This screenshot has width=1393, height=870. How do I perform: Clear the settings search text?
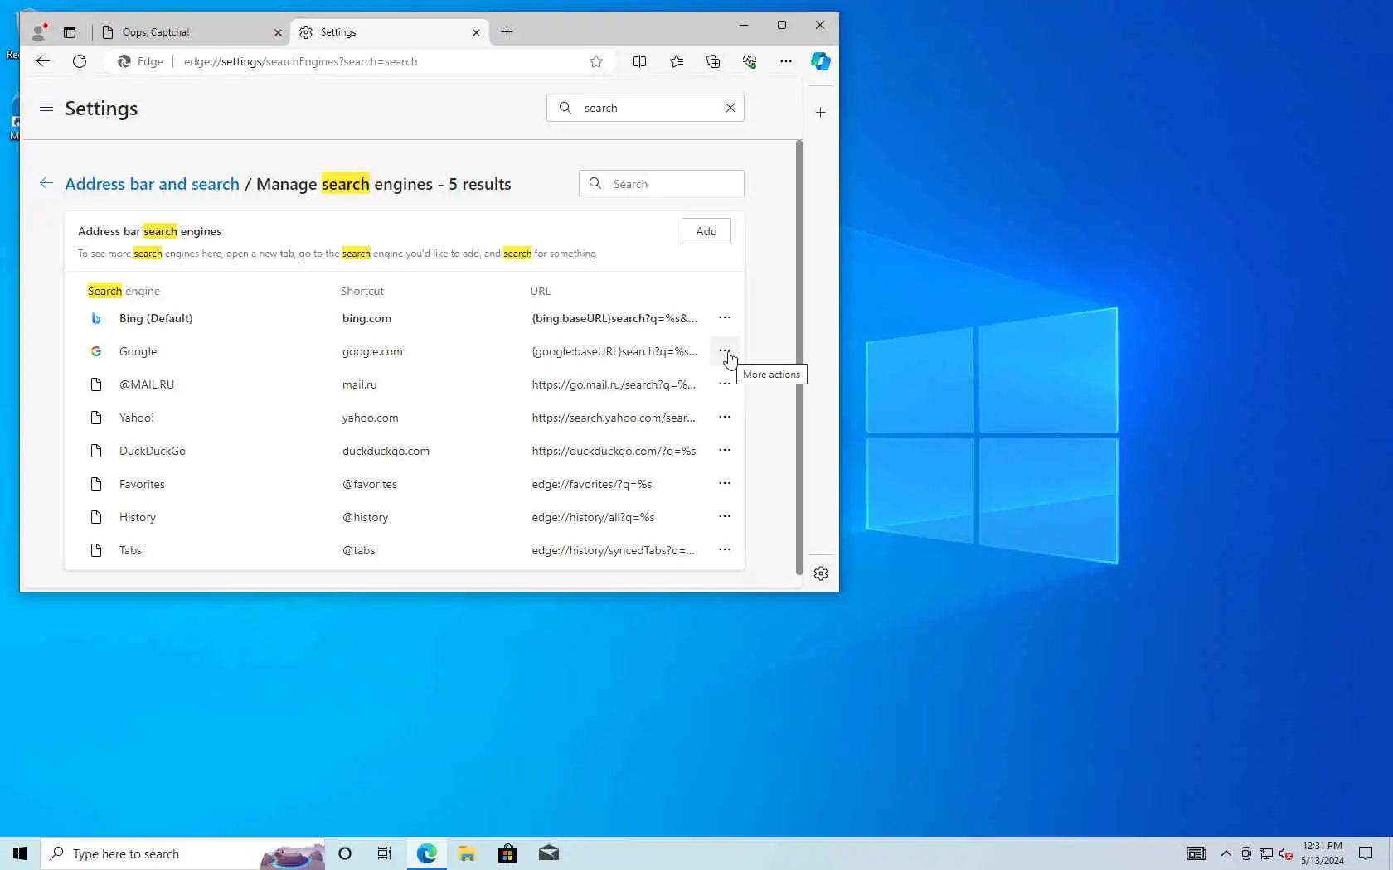click(730, 108)
